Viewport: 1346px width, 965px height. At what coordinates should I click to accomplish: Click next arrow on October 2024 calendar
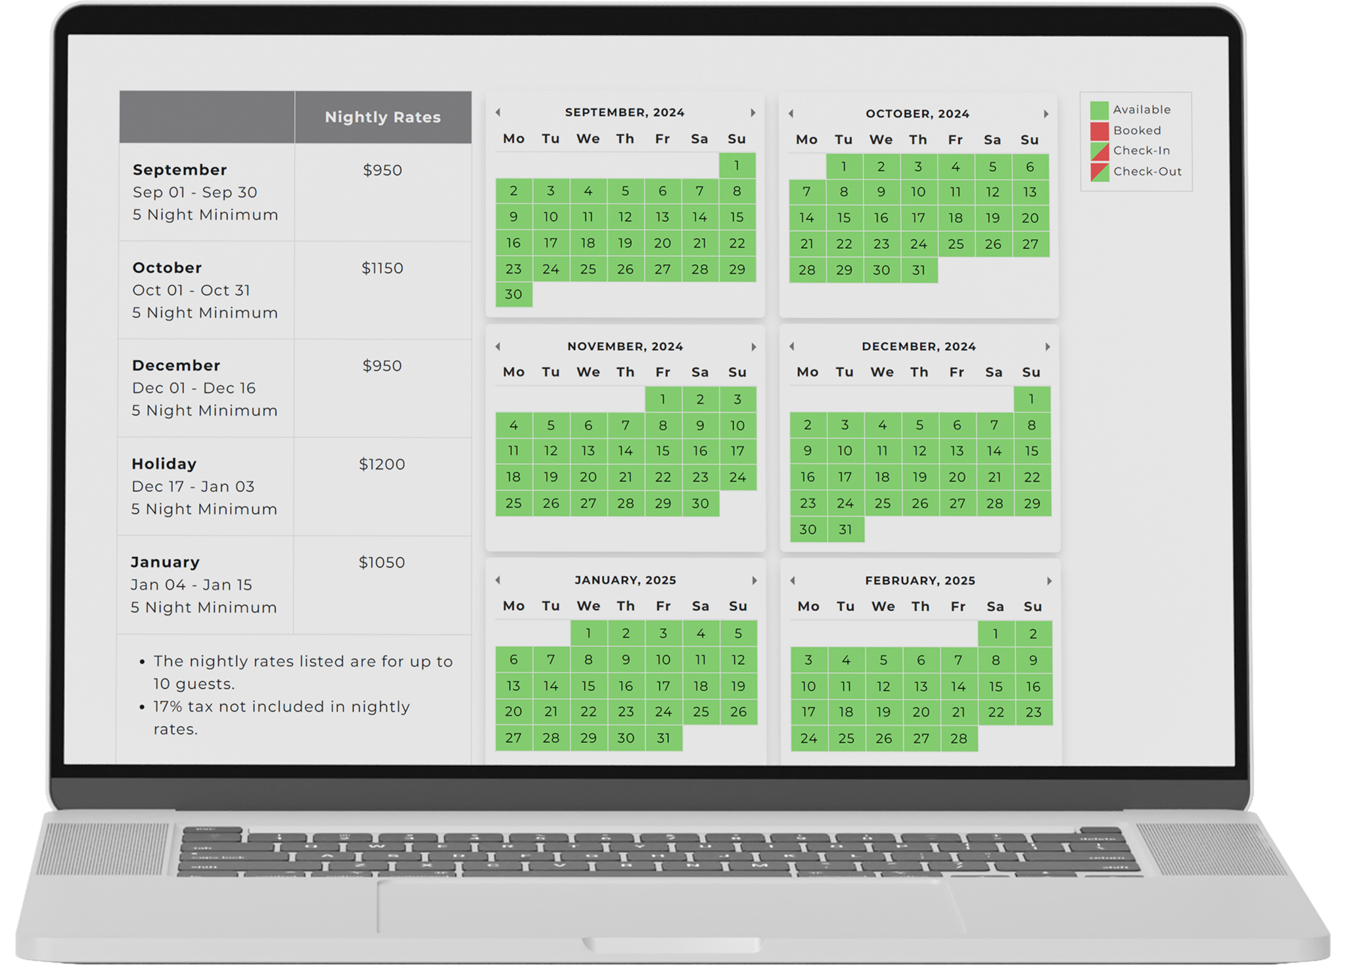(x=1046, y=114)
